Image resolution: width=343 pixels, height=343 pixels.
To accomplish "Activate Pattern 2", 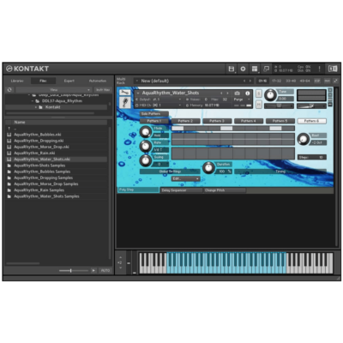I will coord(185,121).
